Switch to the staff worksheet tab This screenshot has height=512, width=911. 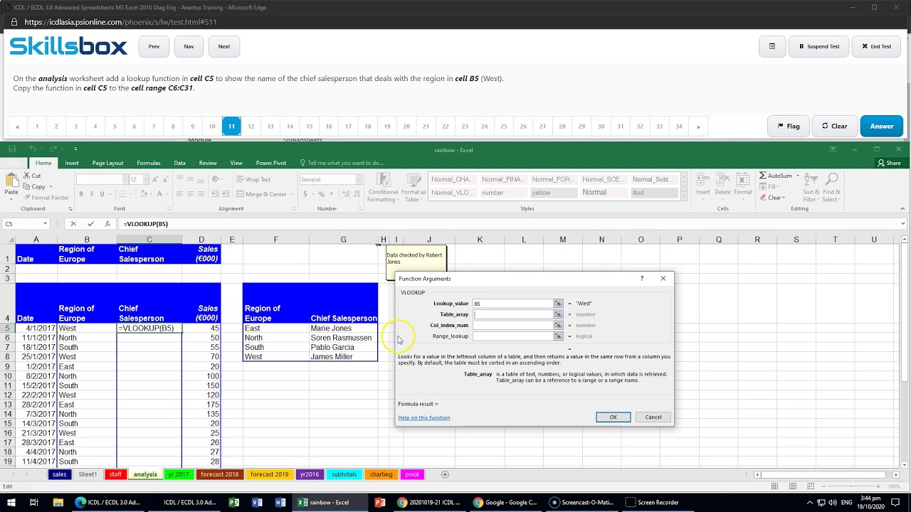click(115, 474)
